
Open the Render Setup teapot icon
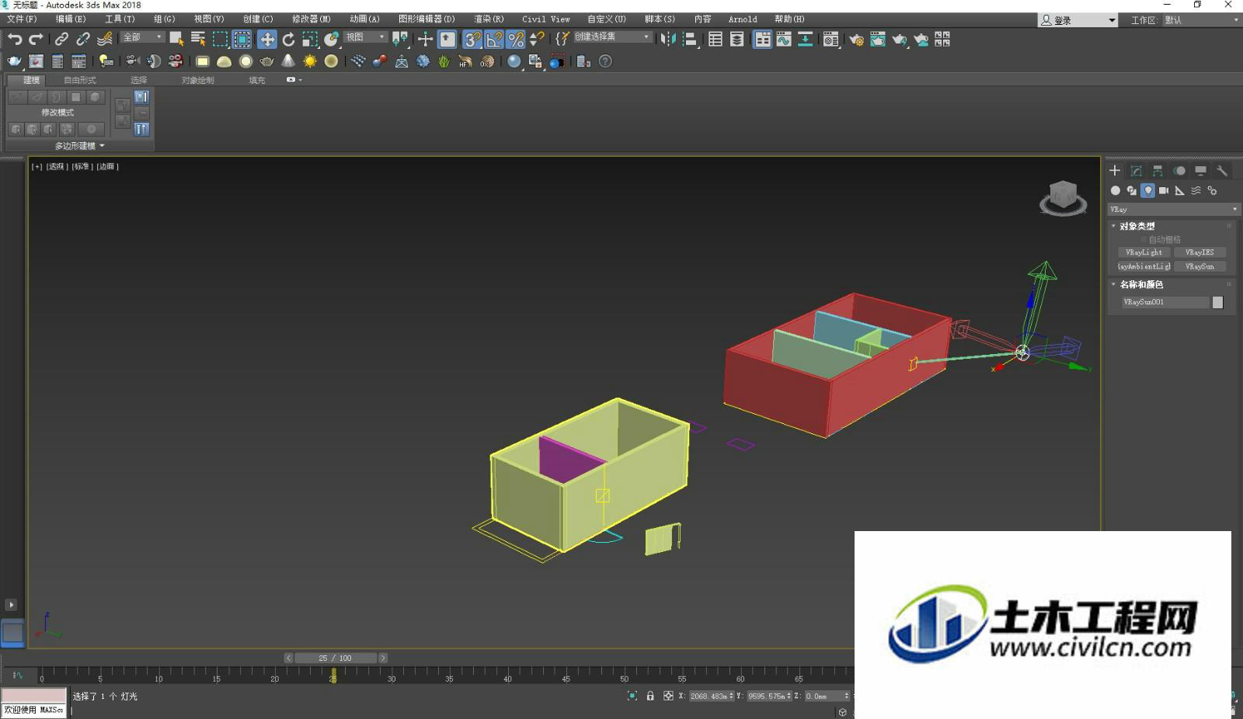pos(856,39)
